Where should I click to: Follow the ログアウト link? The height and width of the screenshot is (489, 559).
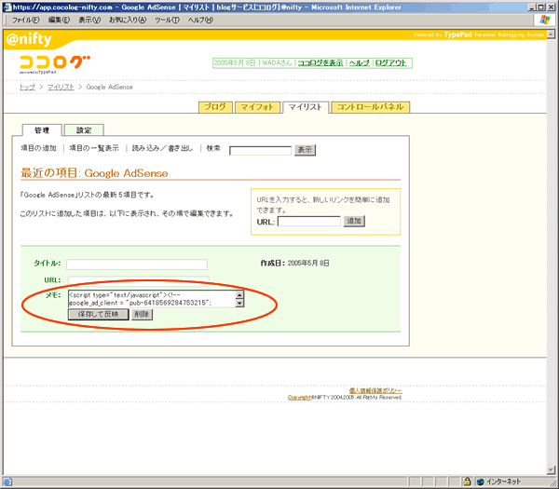391,63
